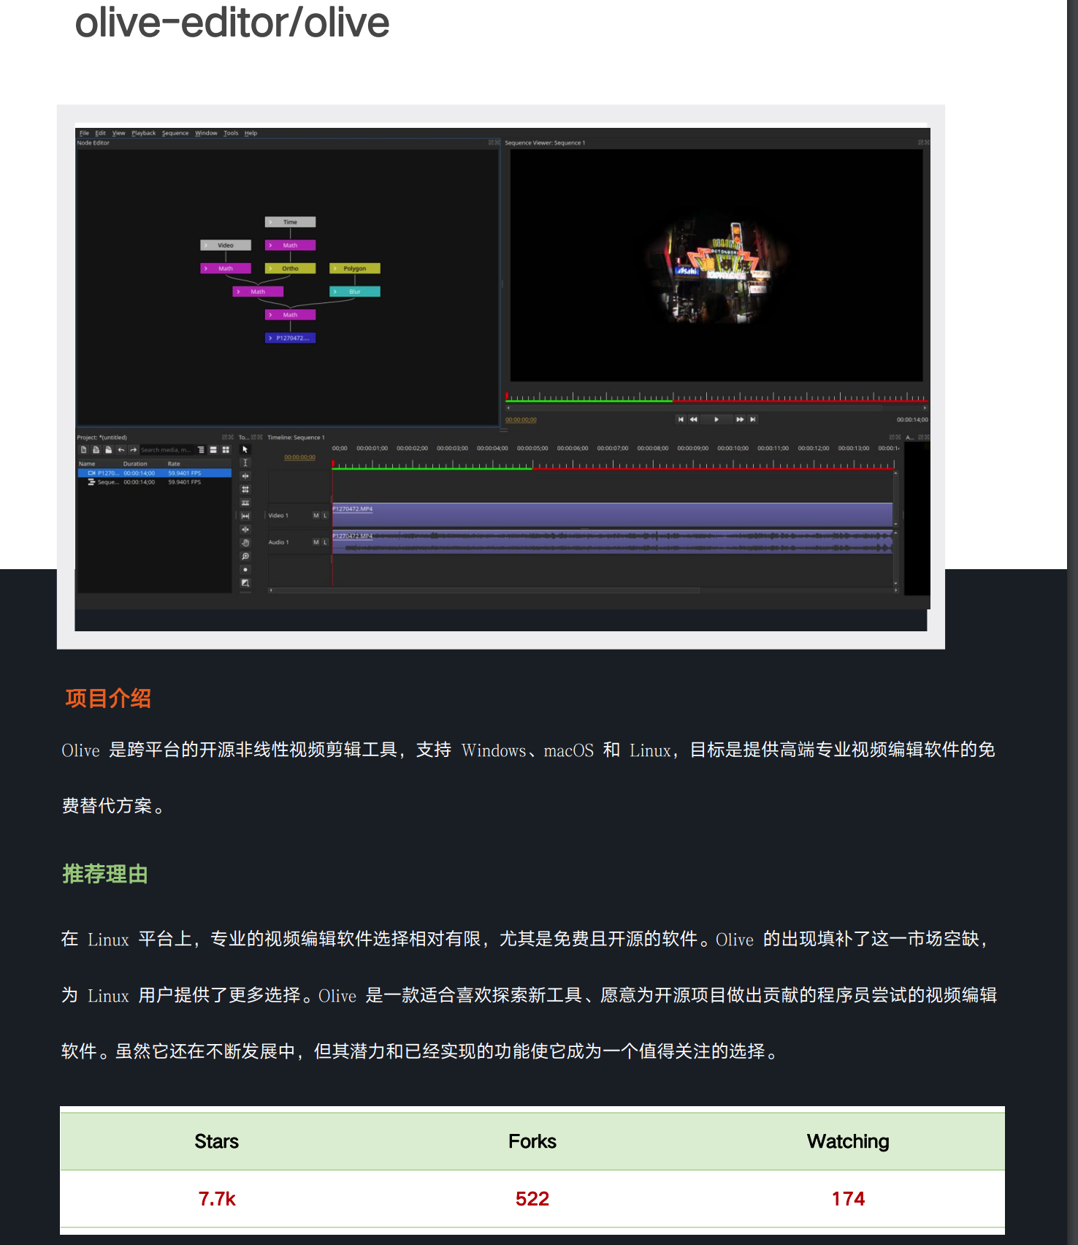Click the 522 forks value
1078x1245 pixels.
tap(532, 1199)
